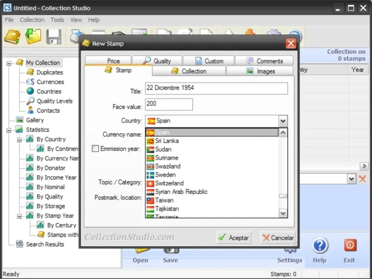Open the By Century statistics item
Screen dimensions: 372x279
(61, 225)
